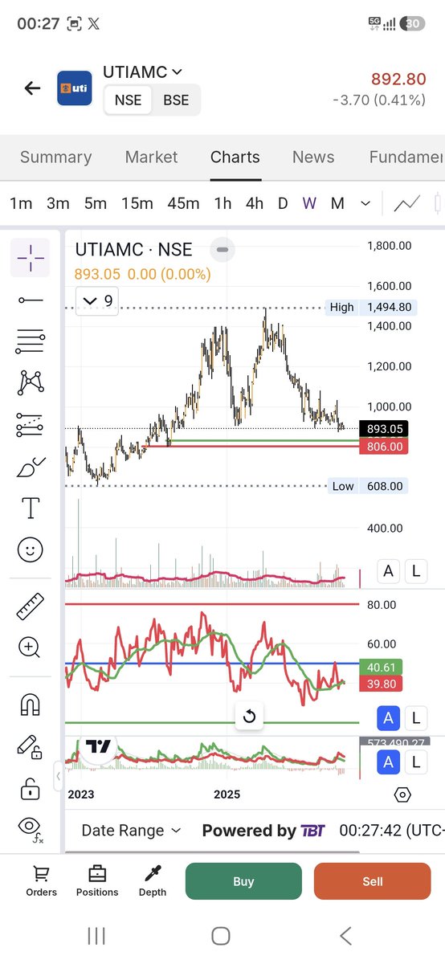This screenshot has width=445, height=964.
Task: Open the candlestick style icon
Action: coord(439,203)
